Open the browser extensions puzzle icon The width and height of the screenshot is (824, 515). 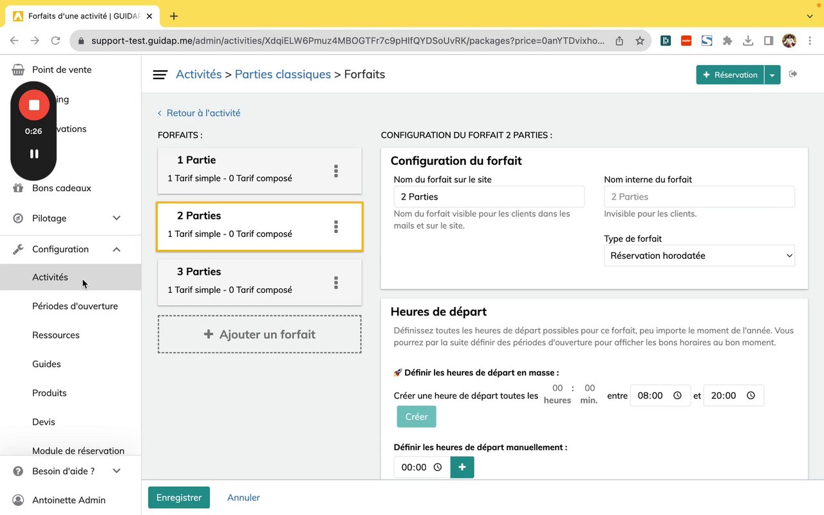pos(727,41)
